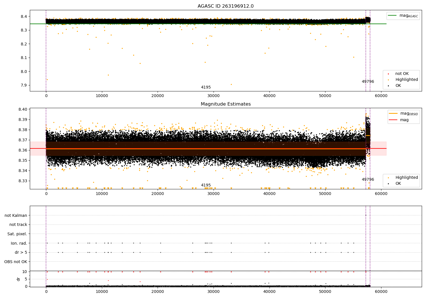Click the orange mag OBSID legend line
426x298 pixels.
point(393,114)
